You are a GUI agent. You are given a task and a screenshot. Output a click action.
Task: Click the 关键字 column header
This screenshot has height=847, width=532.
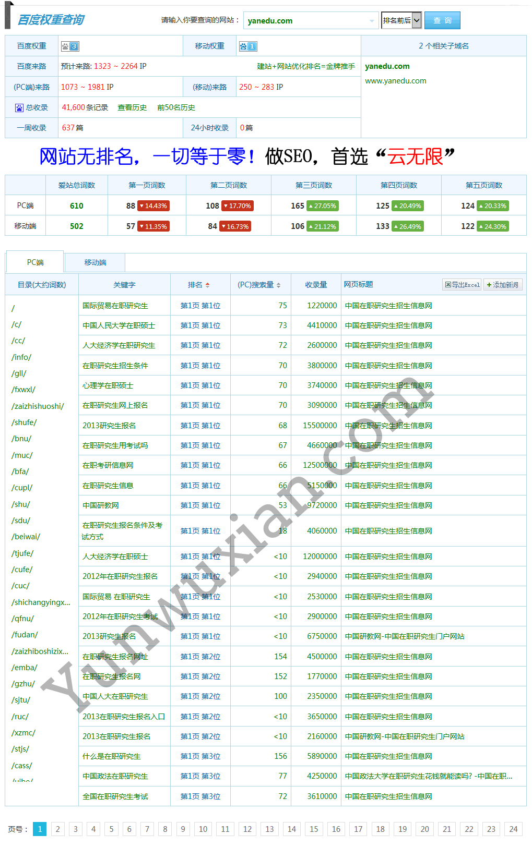click(x=124, y=285)
